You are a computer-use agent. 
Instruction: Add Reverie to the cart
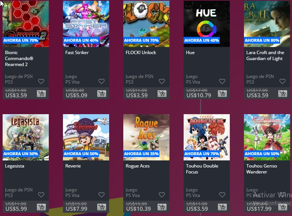pyautogui.click(x=102, y=207)
